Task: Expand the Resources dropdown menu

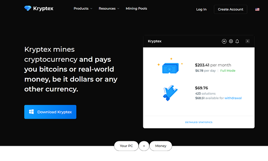Action: [x=109, y=9]
